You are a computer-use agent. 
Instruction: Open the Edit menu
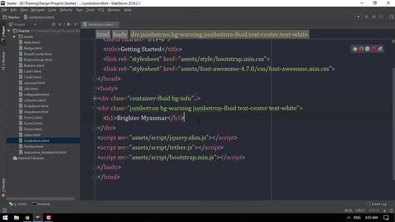tap(14, 10)
